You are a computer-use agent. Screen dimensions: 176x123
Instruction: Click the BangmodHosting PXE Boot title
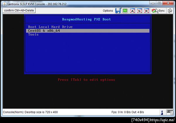(87, 19)
